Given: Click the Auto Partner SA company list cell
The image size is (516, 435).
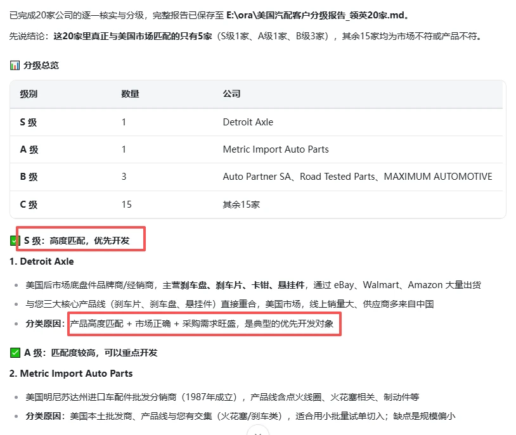Looking at the screenshot, I should tap(358, 177).
